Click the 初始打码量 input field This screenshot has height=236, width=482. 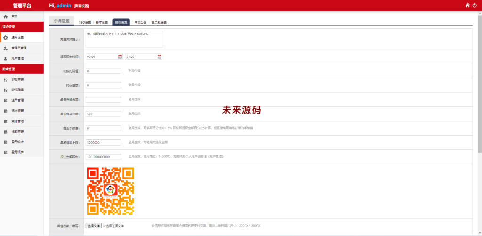(103, 71)
